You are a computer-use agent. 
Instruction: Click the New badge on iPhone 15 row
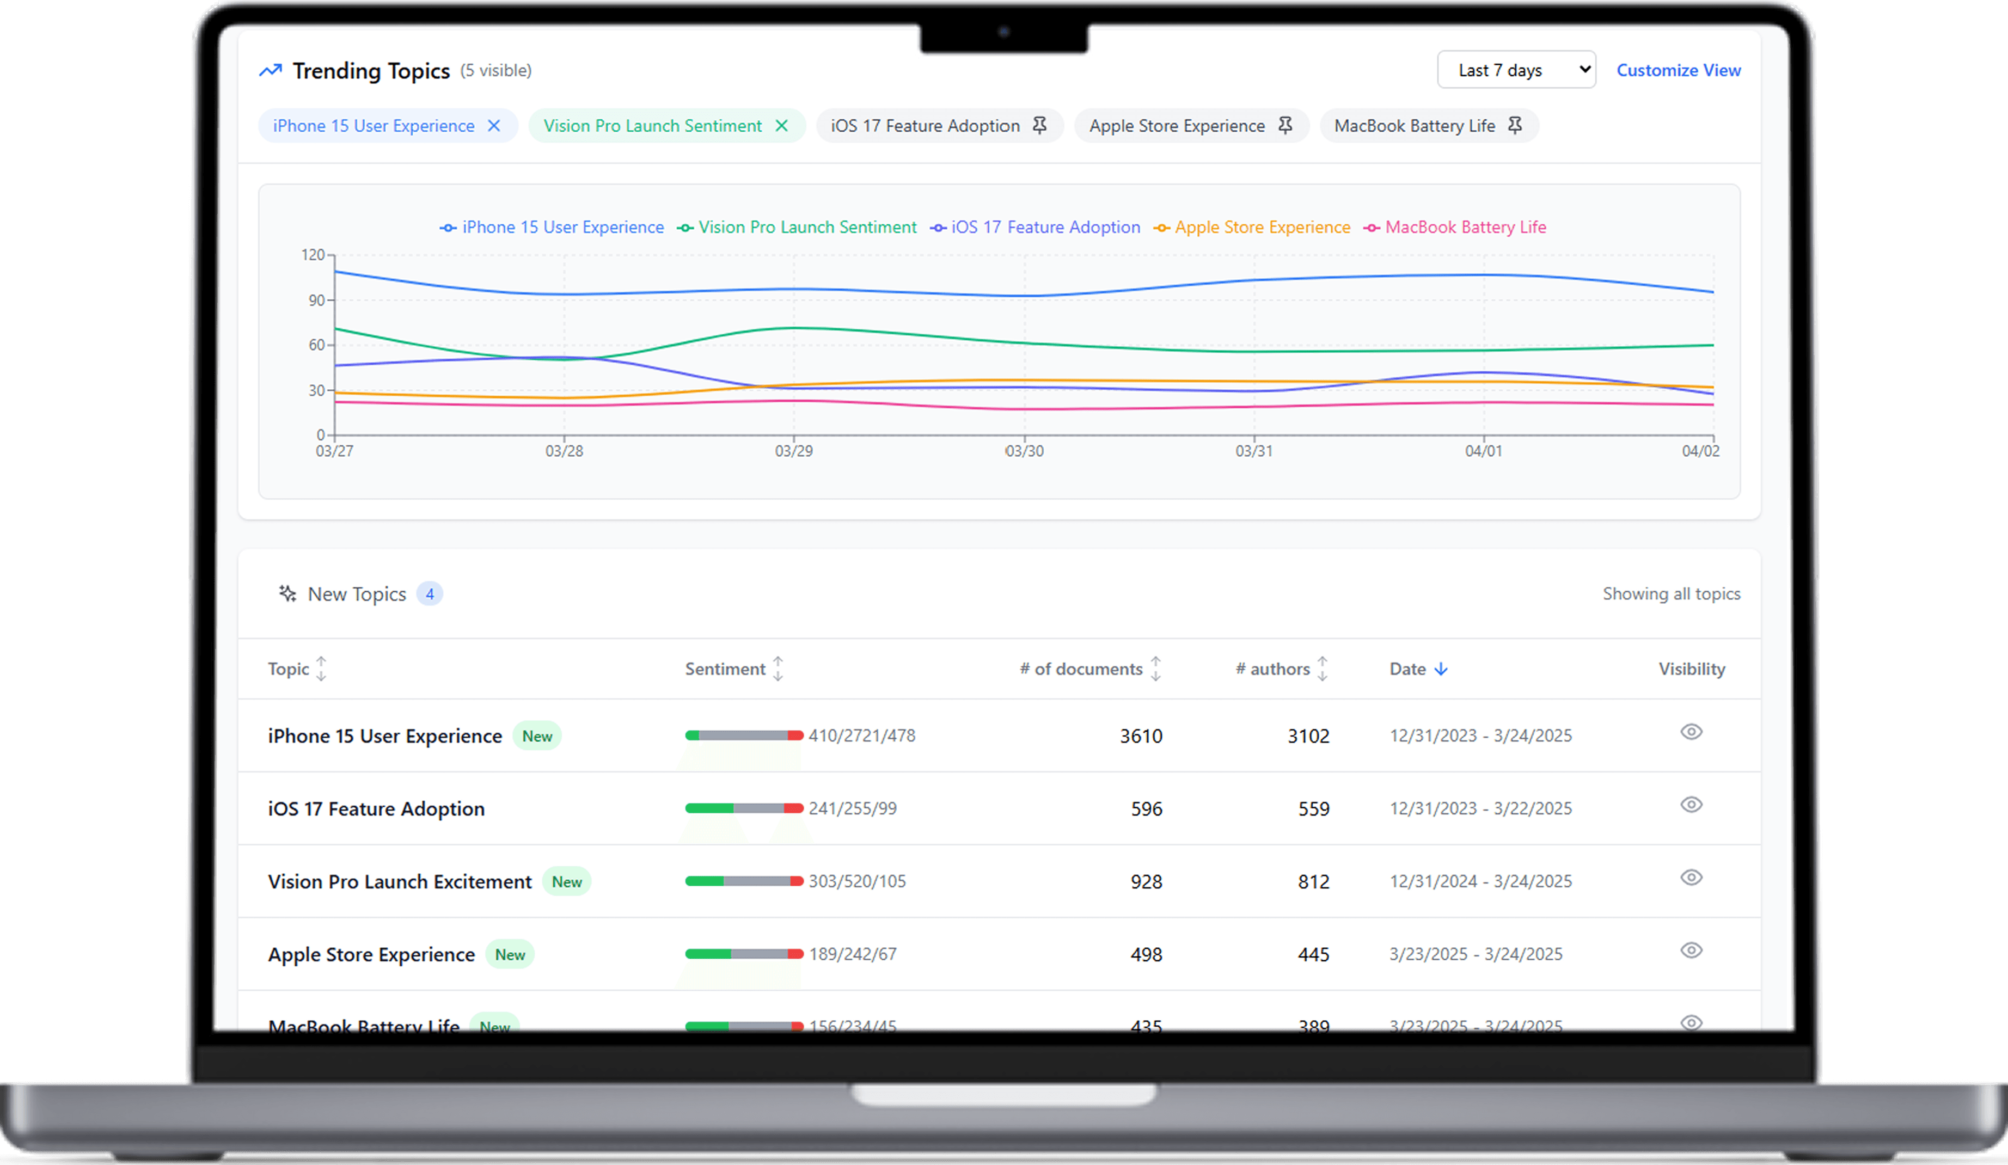537,737
